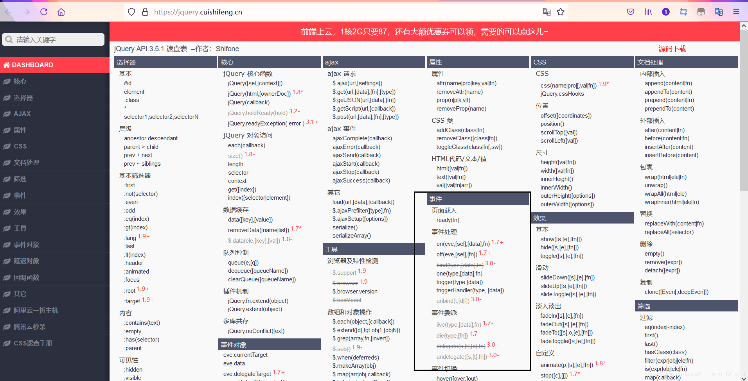Go to browser home page icon

pyautogui.click(x=61, y=12)
